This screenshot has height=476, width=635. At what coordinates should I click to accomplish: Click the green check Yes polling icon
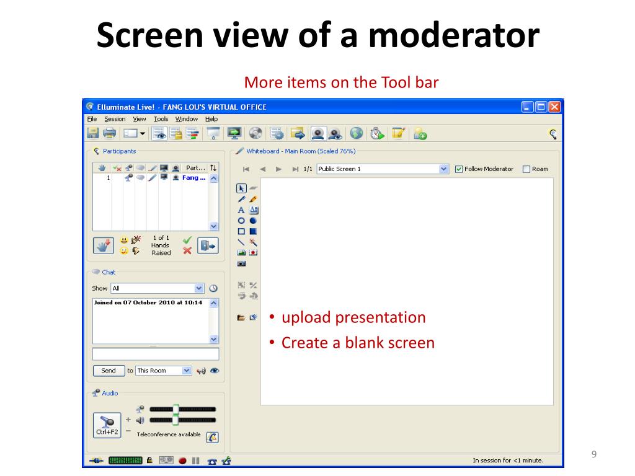coord(187,240)
